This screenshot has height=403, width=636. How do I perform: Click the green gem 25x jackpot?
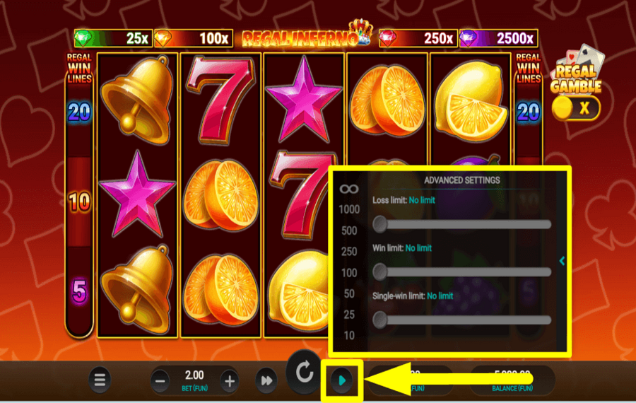(x=114, y=39)
